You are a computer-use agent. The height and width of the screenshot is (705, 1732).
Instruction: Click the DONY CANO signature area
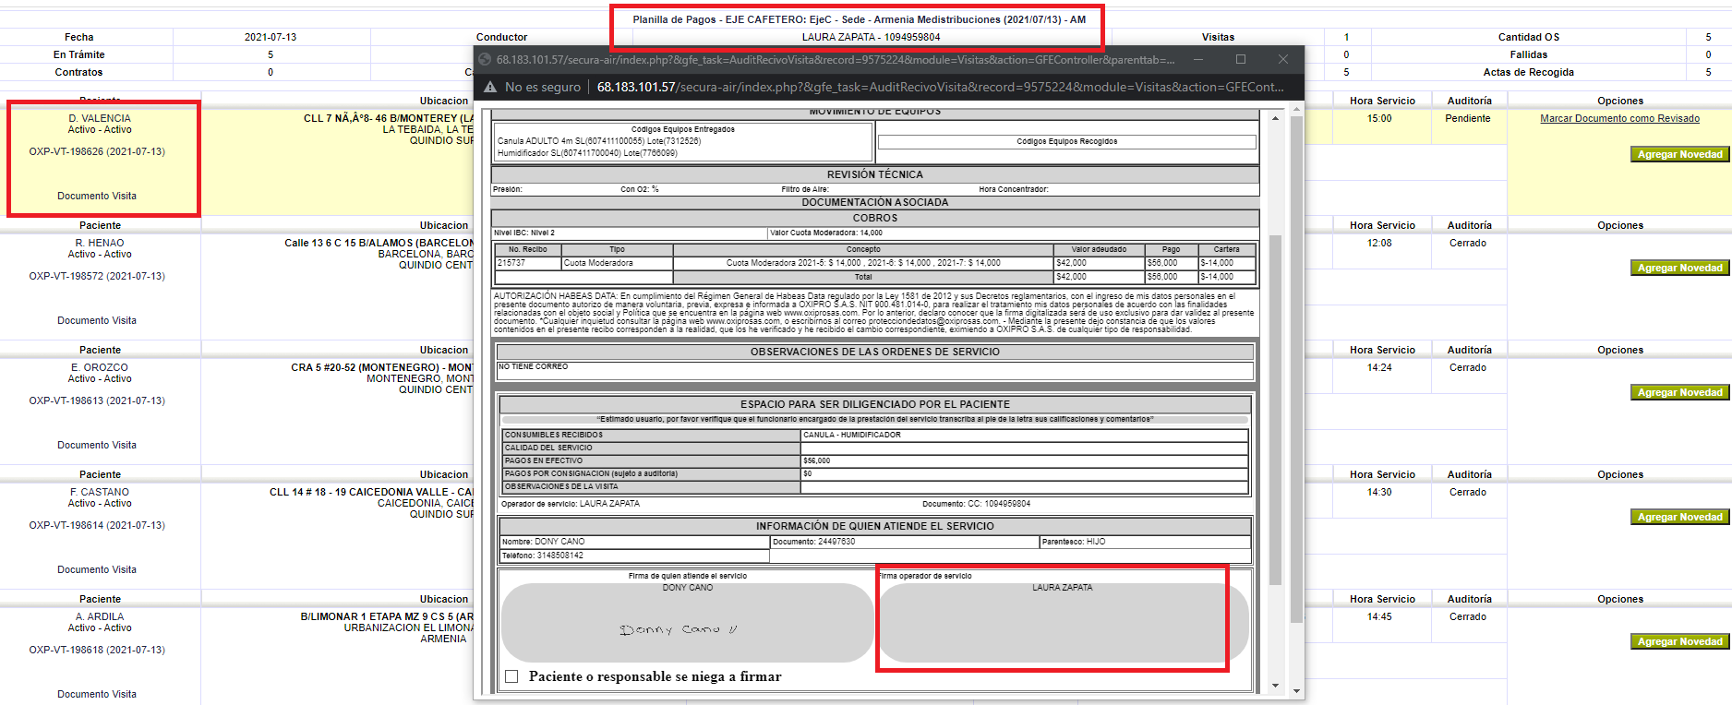(688, 623)
